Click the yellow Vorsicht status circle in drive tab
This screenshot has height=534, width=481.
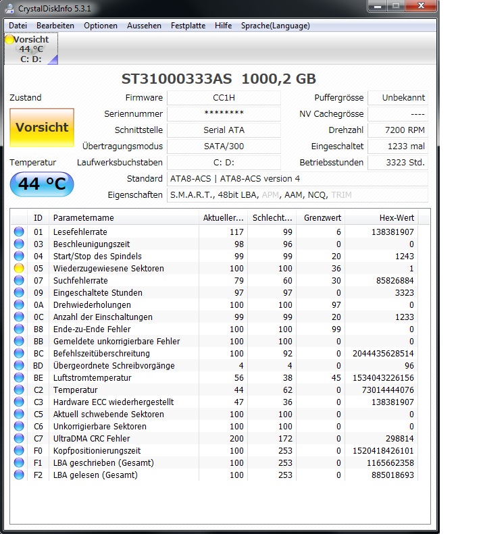[x=9, y=40]
